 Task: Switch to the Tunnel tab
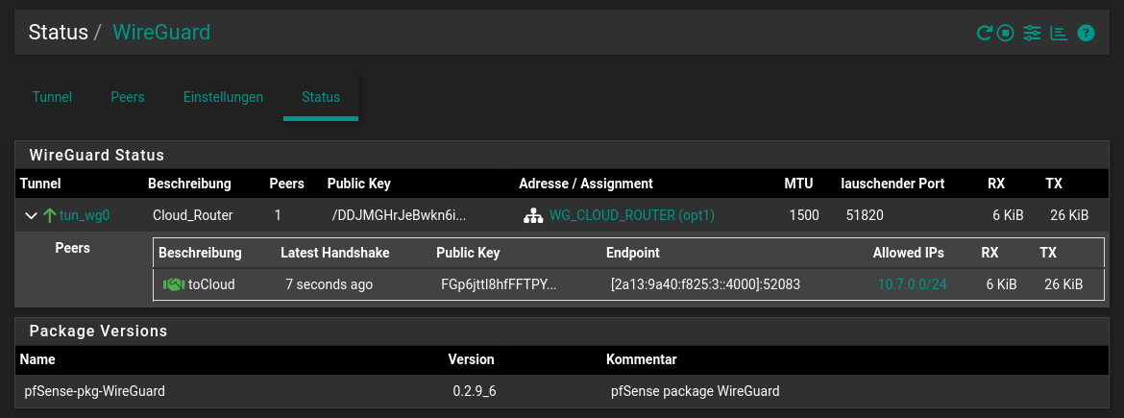point(52,97)
